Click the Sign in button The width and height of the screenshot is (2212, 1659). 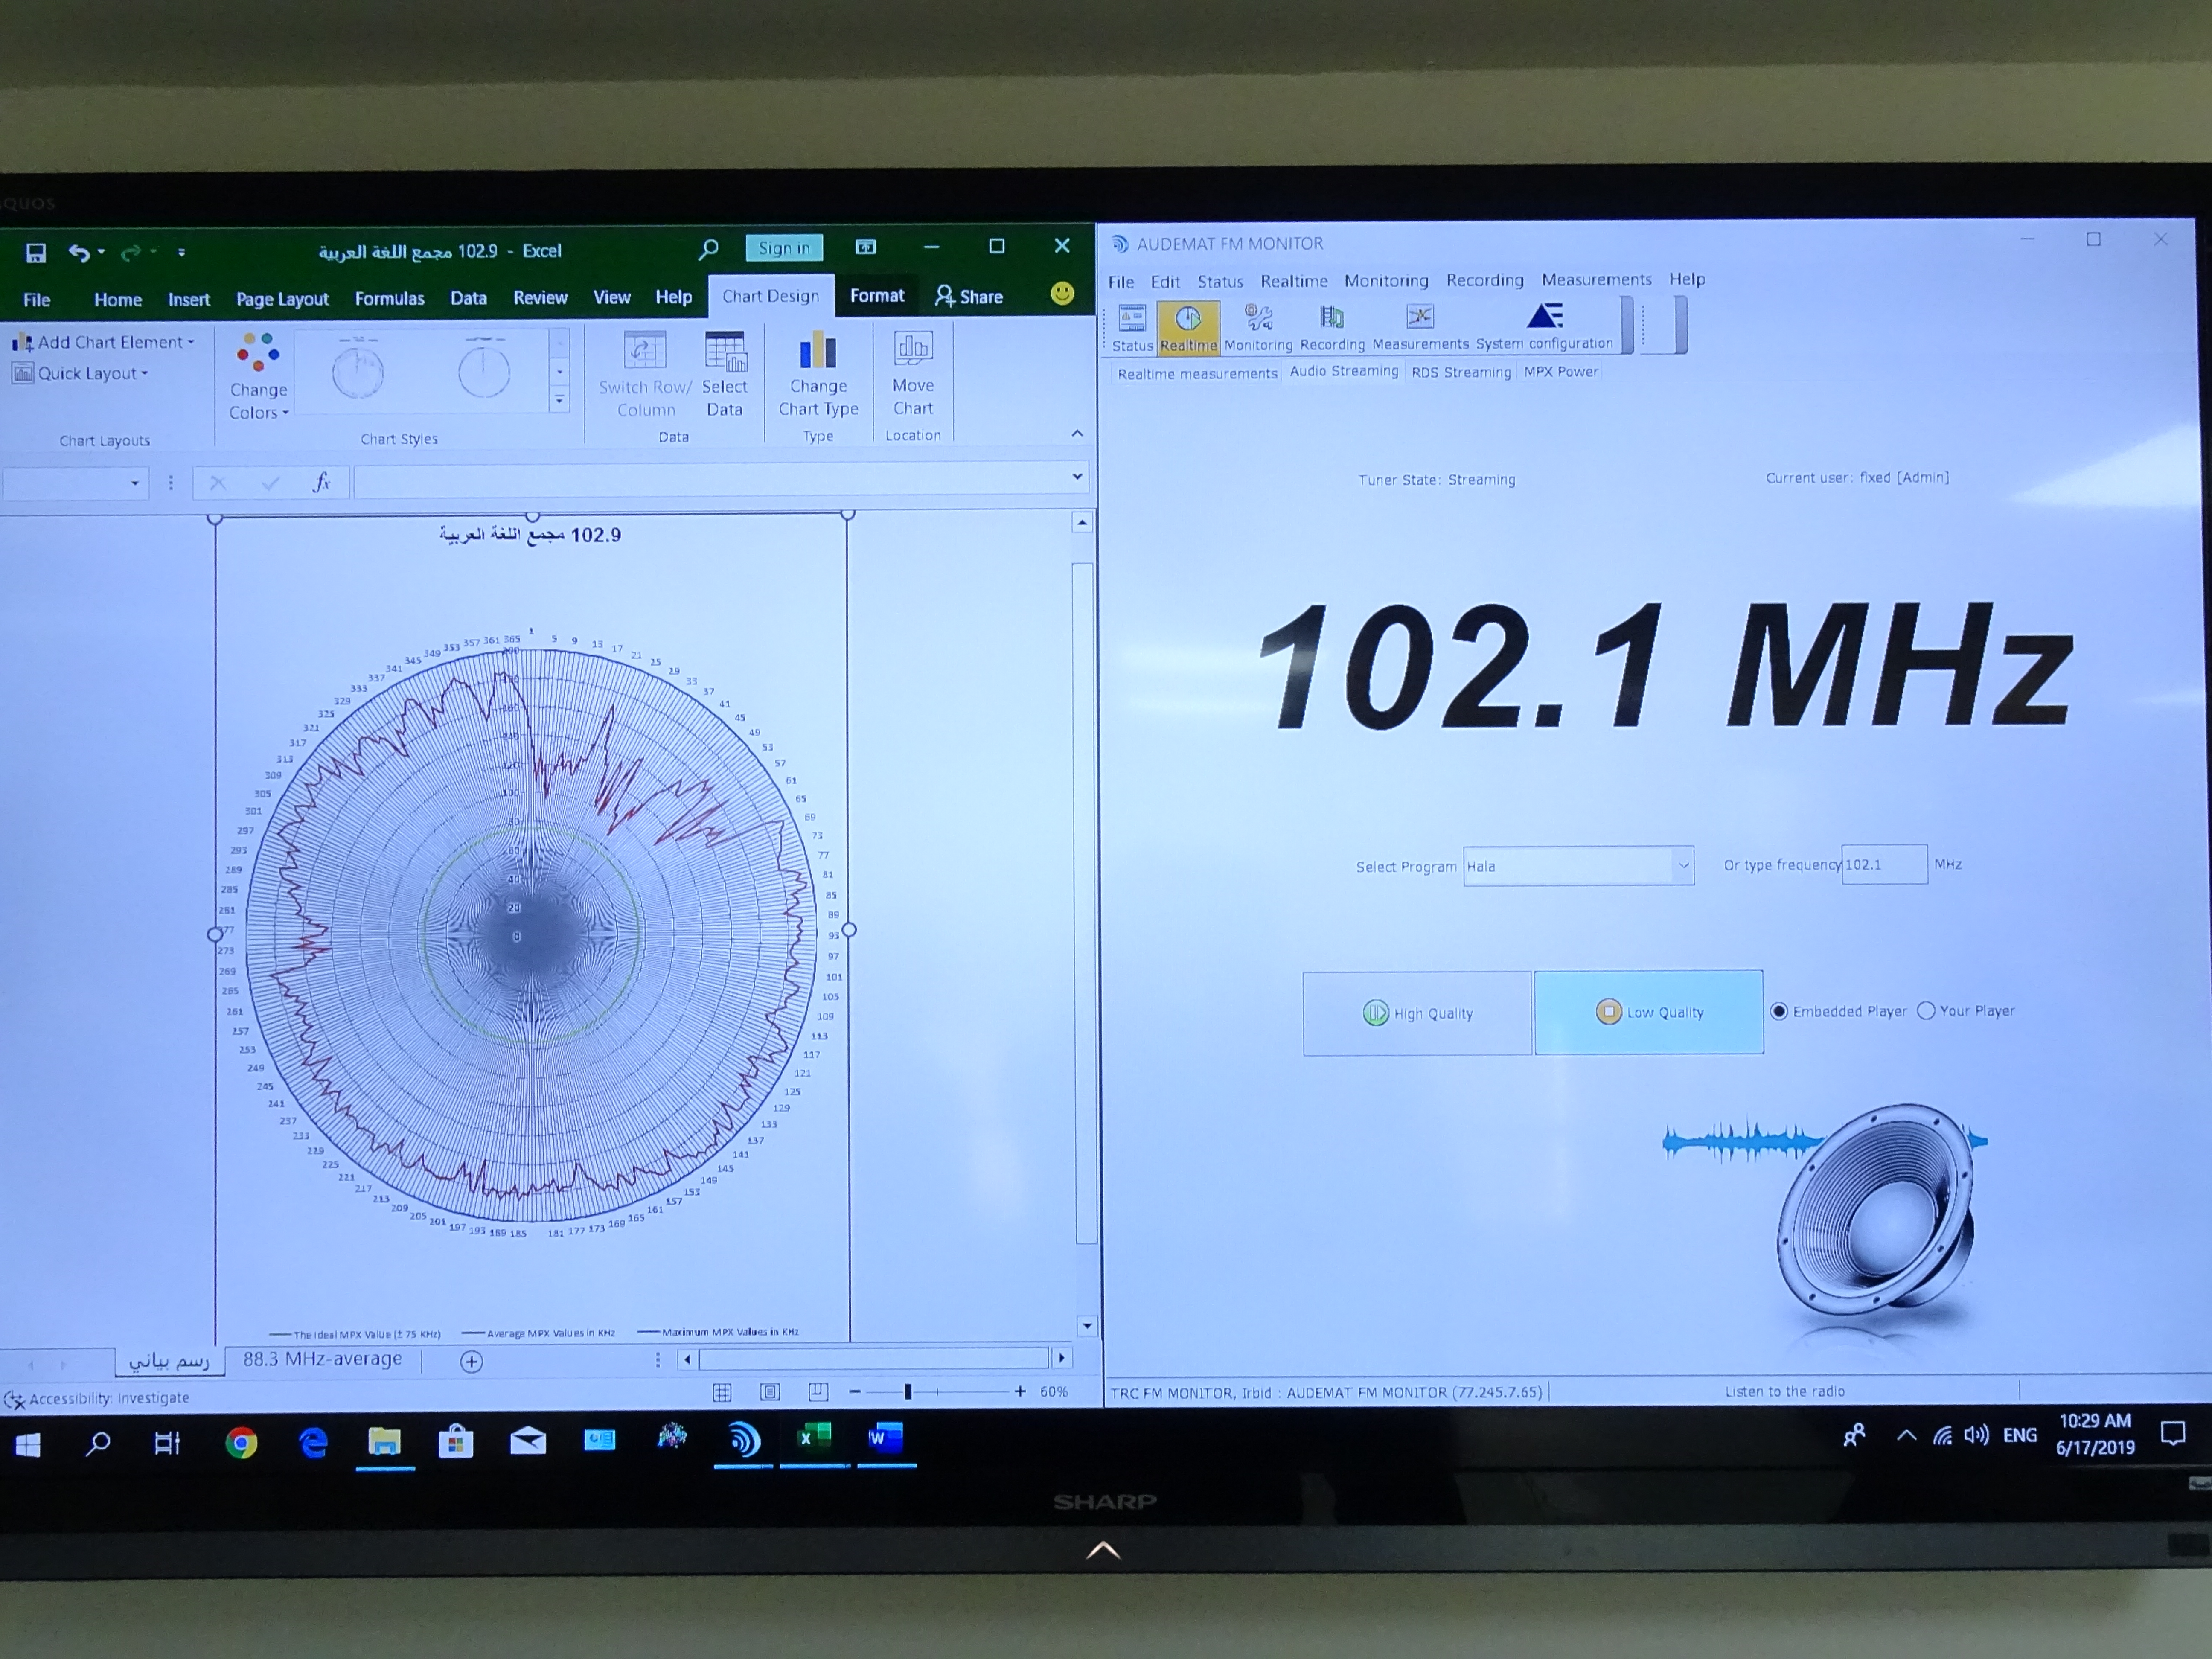(x=784, y=248)
